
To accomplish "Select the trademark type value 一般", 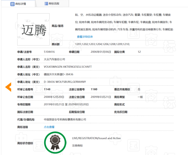I will click(x=140, y=97).
